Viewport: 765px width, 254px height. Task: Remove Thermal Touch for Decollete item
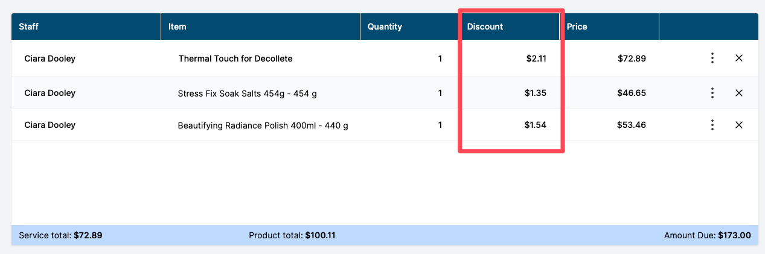click(x=738, y=59)
